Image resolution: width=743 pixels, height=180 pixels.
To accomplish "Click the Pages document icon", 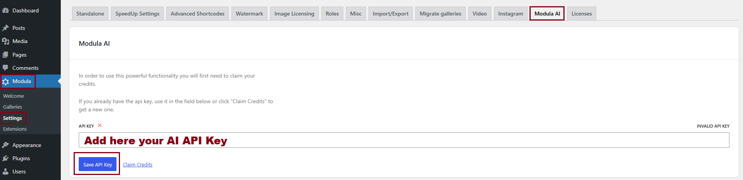I will coord(5,55).
